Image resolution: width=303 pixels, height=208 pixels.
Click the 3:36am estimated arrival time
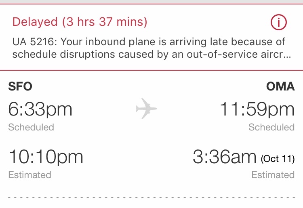[225, 157]
